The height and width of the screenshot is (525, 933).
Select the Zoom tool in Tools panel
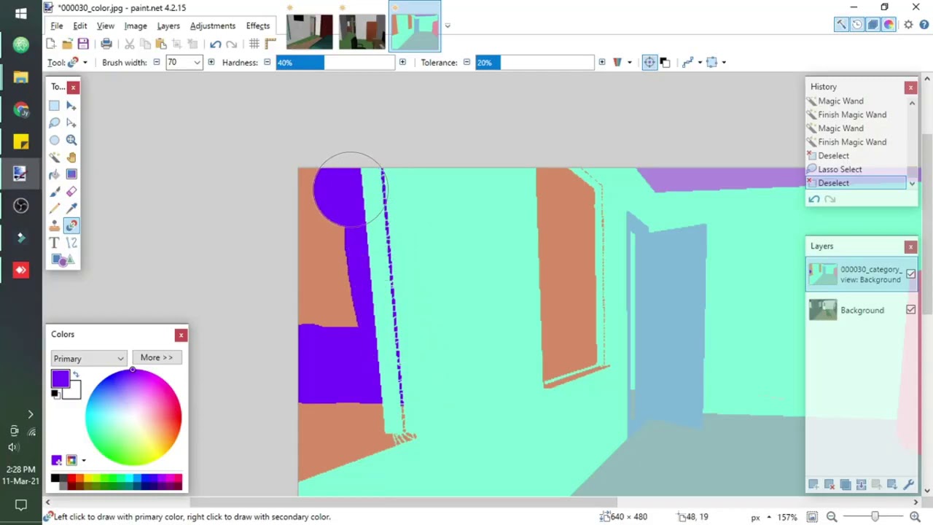point(71,140)
